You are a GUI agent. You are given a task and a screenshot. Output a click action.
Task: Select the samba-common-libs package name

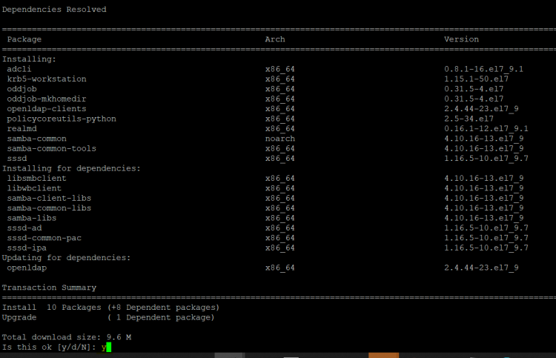49,208
